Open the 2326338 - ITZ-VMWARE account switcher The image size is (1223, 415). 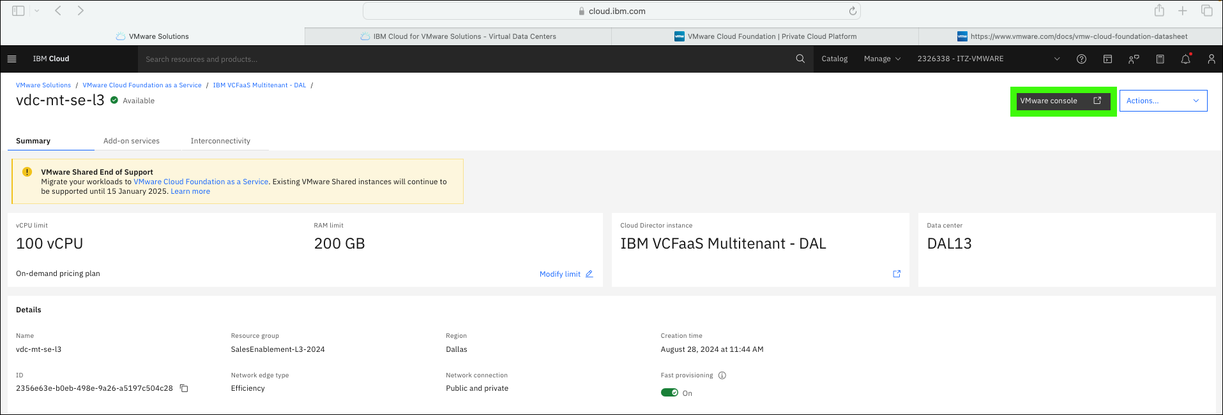point(989,59)
